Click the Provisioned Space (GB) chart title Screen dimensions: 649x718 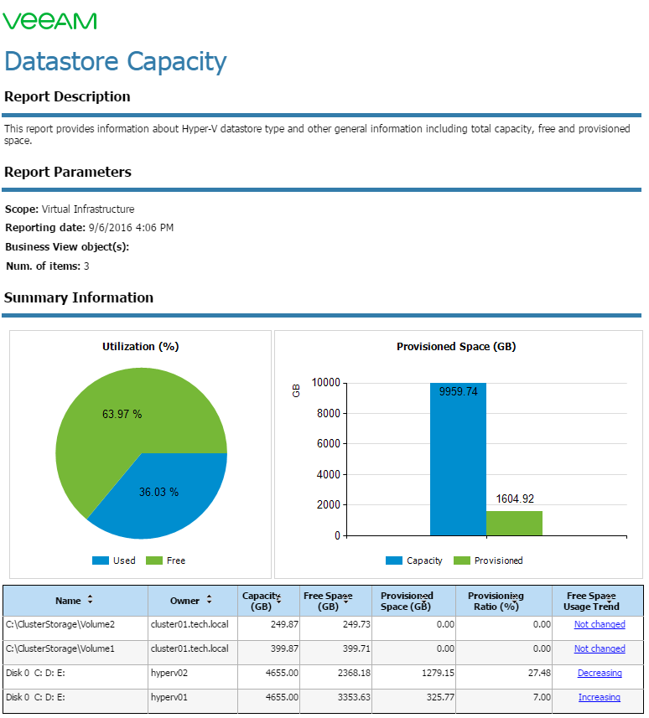click(456, 347)
